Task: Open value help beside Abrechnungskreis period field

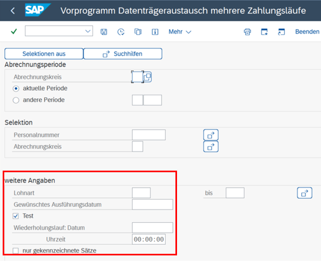Action: 147,77
